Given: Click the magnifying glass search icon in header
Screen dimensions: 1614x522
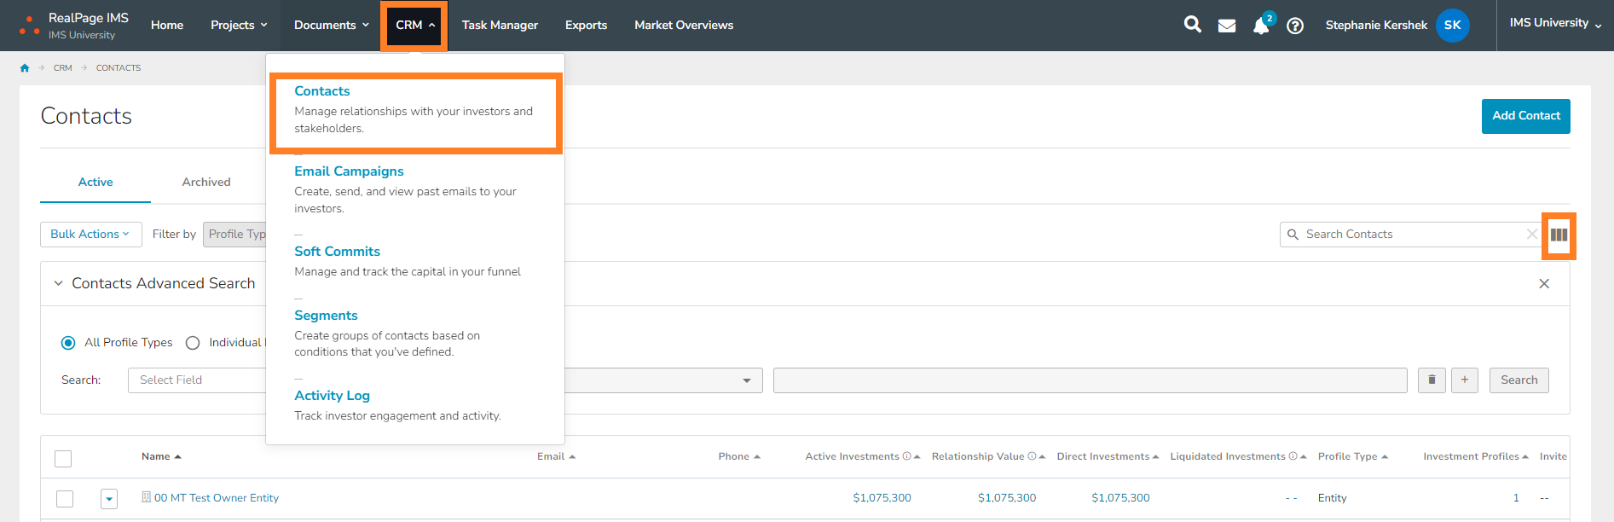Looking at the screenshot, I should pos(1192,25).
